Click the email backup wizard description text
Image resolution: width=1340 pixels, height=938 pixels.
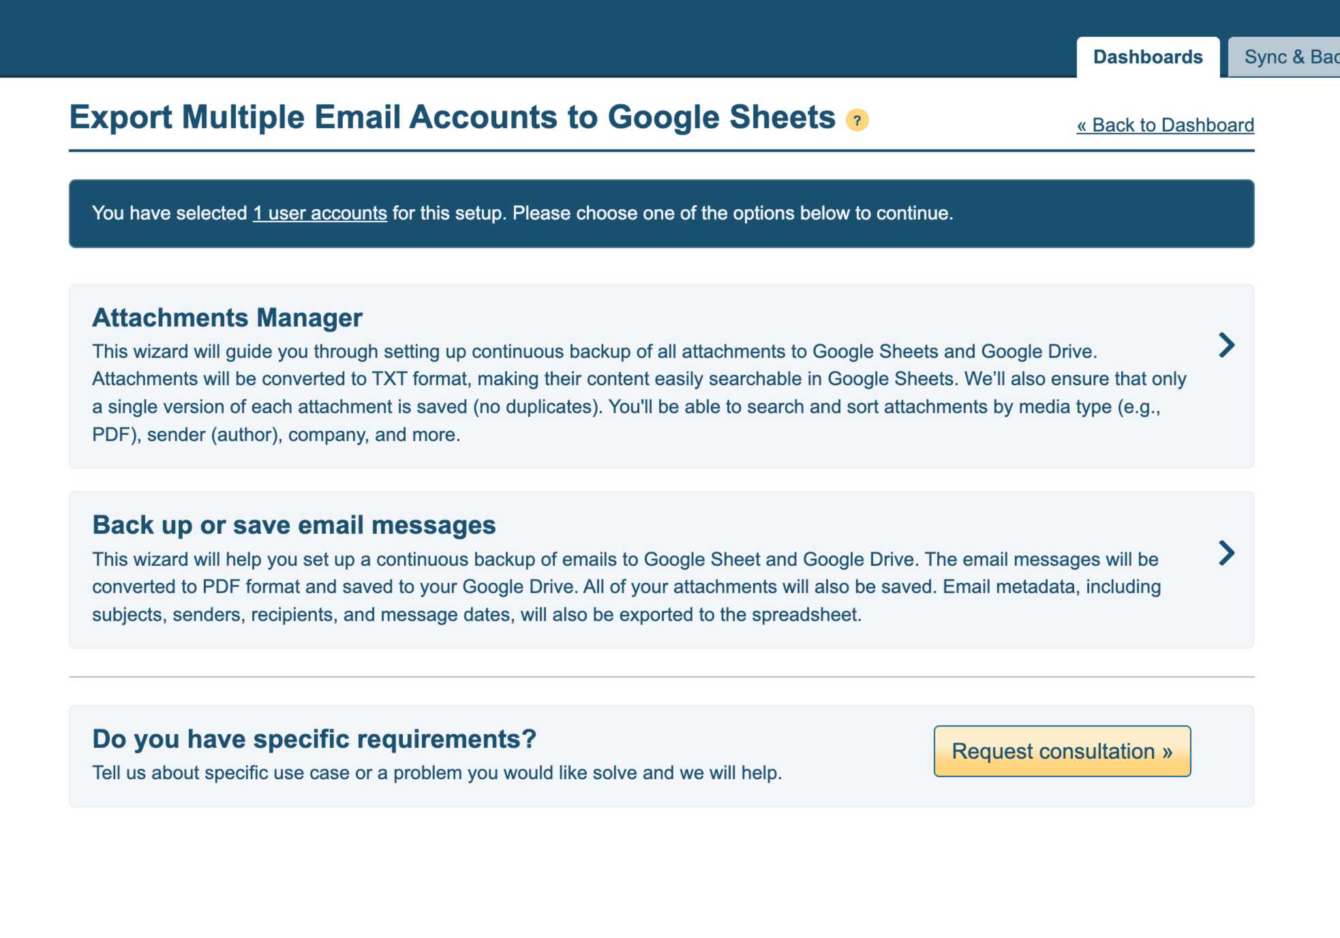pyautogui.click(x=626, y=587)
